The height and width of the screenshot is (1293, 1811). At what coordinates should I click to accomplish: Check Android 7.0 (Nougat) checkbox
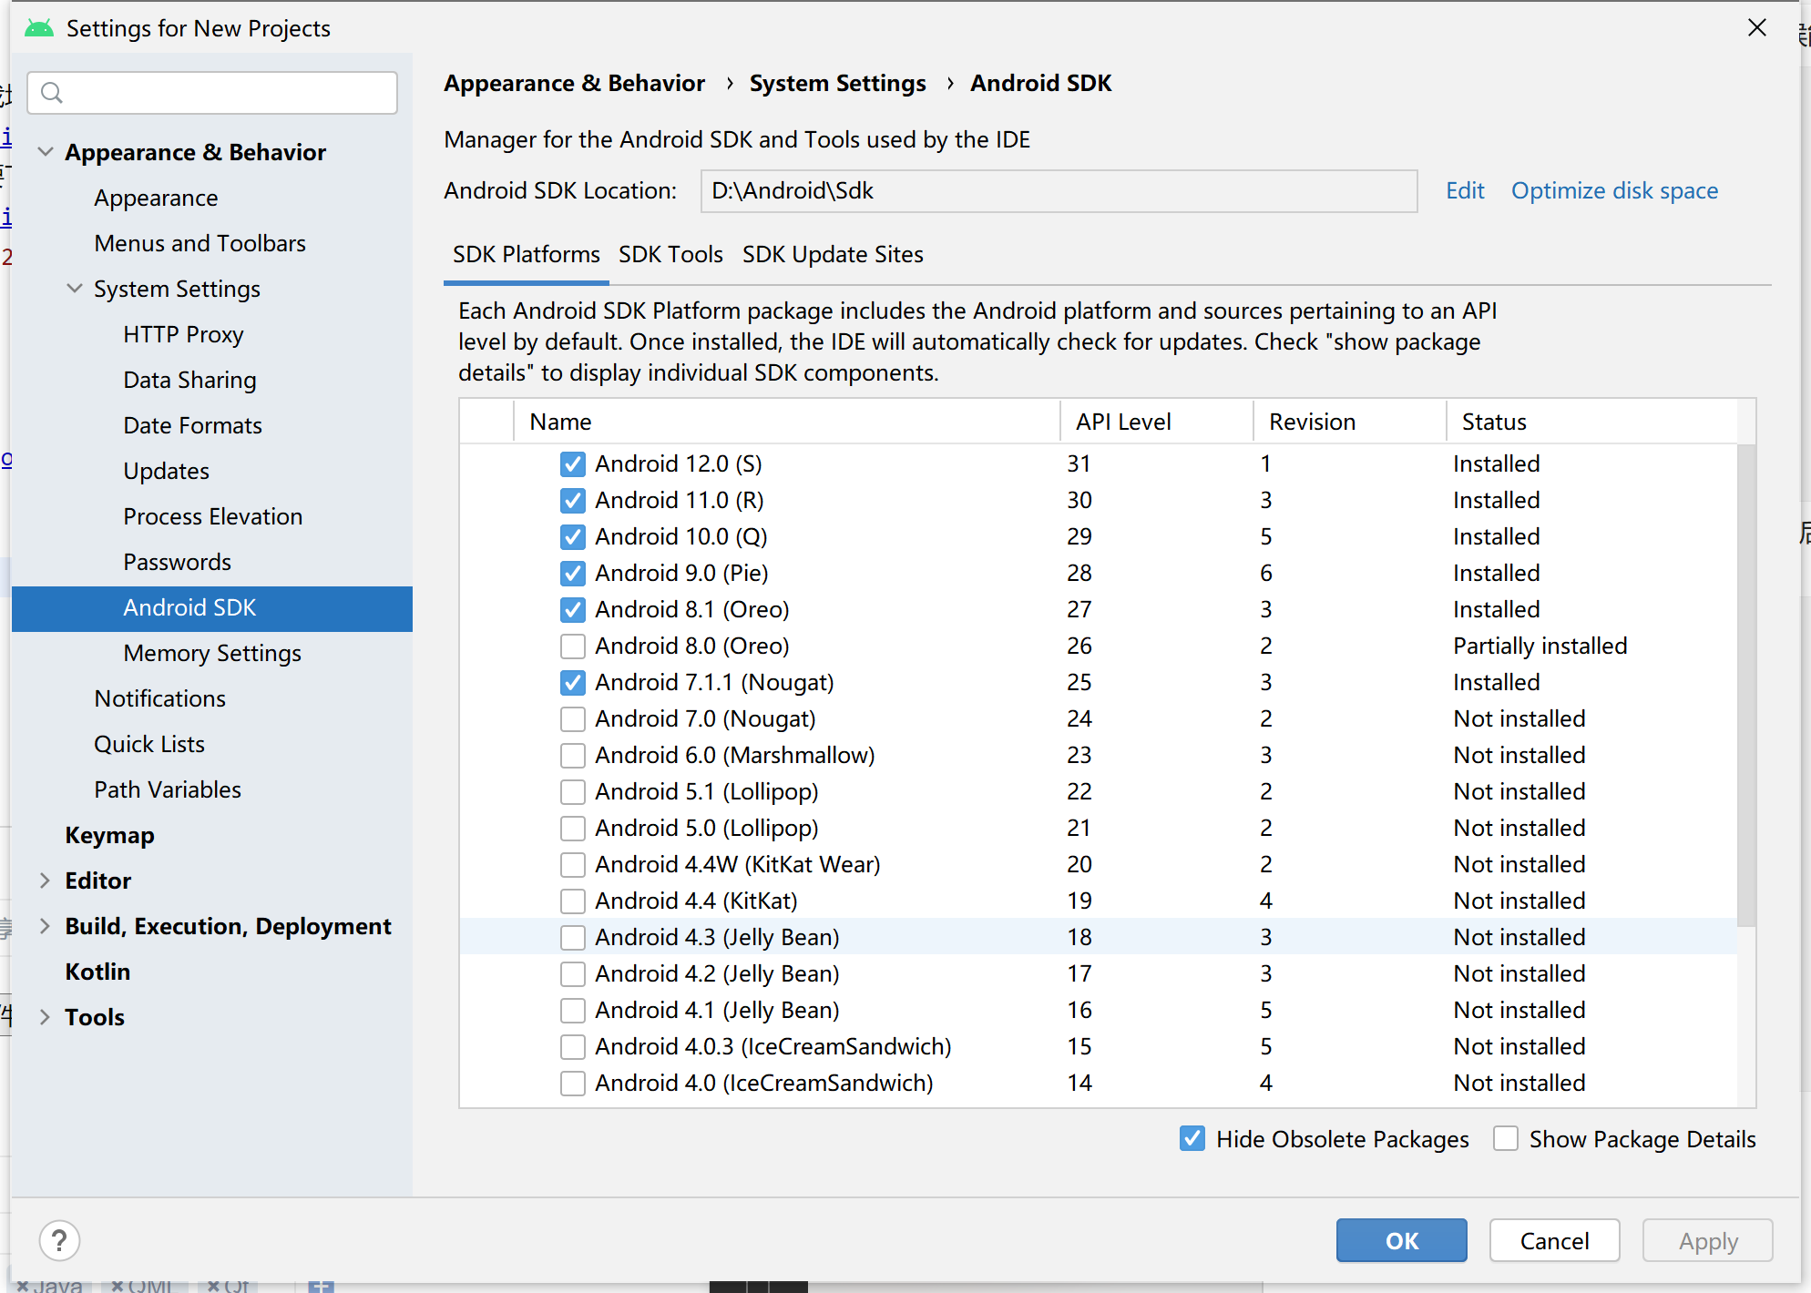click(572, 719)
